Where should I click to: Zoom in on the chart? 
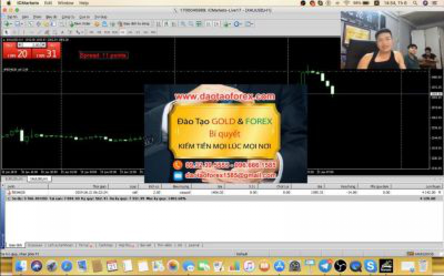184,24
